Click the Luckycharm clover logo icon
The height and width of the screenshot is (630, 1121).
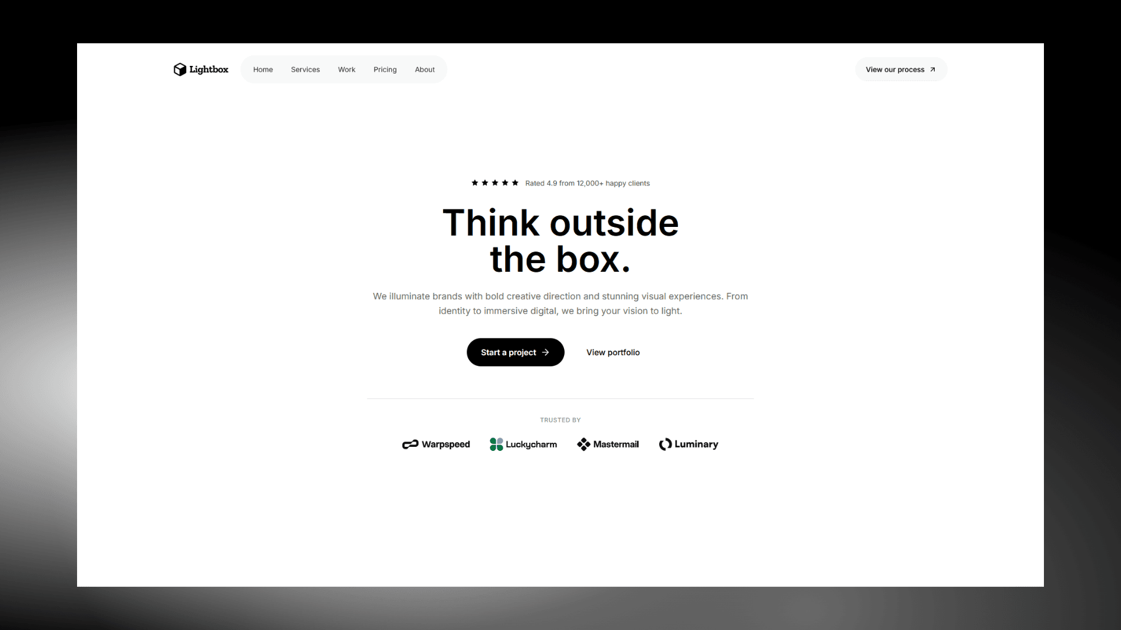[496, 444]
